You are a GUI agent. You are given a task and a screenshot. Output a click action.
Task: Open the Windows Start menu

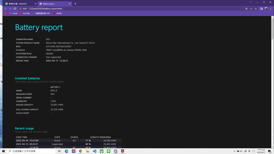(3, 151)
